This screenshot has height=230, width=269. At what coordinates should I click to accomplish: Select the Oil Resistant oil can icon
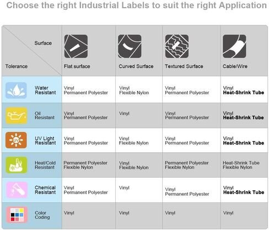click(x=16, y=116)
